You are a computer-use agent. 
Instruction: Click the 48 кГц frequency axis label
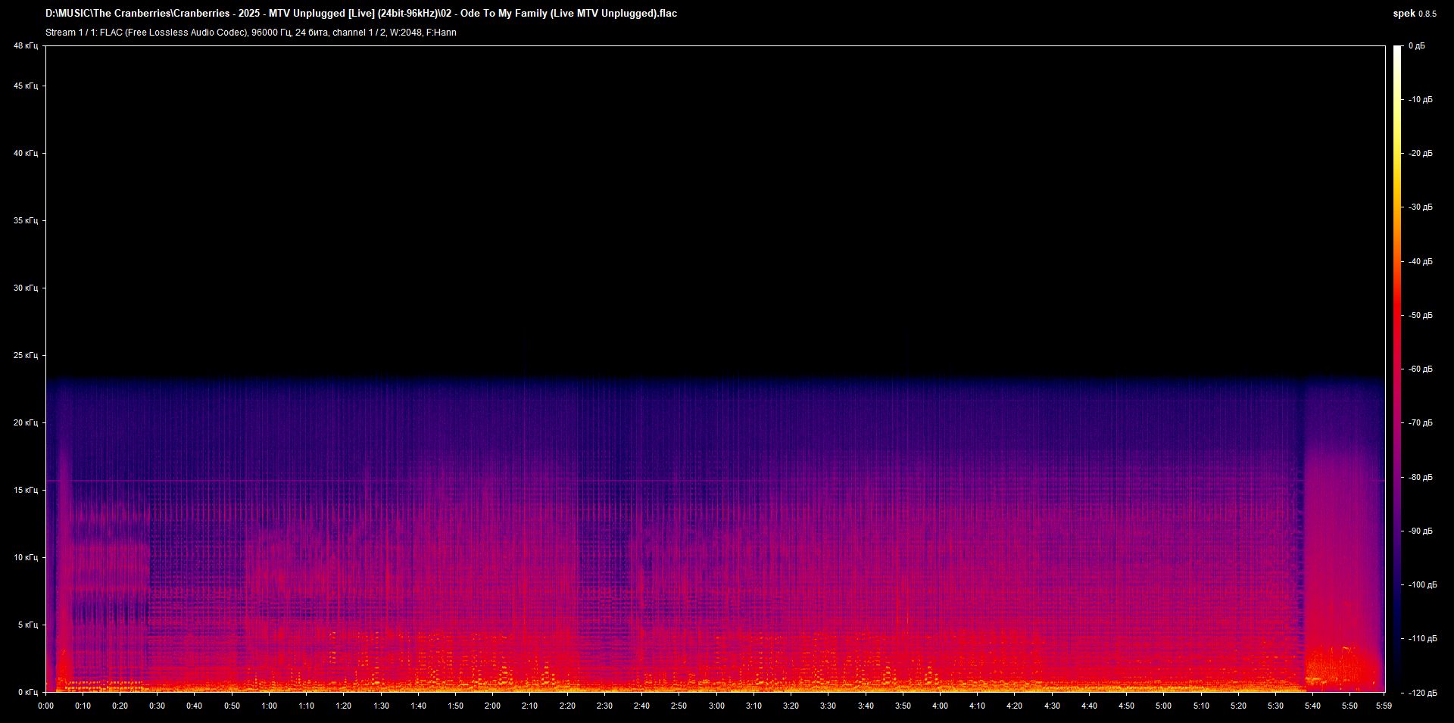tap(25, 45)
